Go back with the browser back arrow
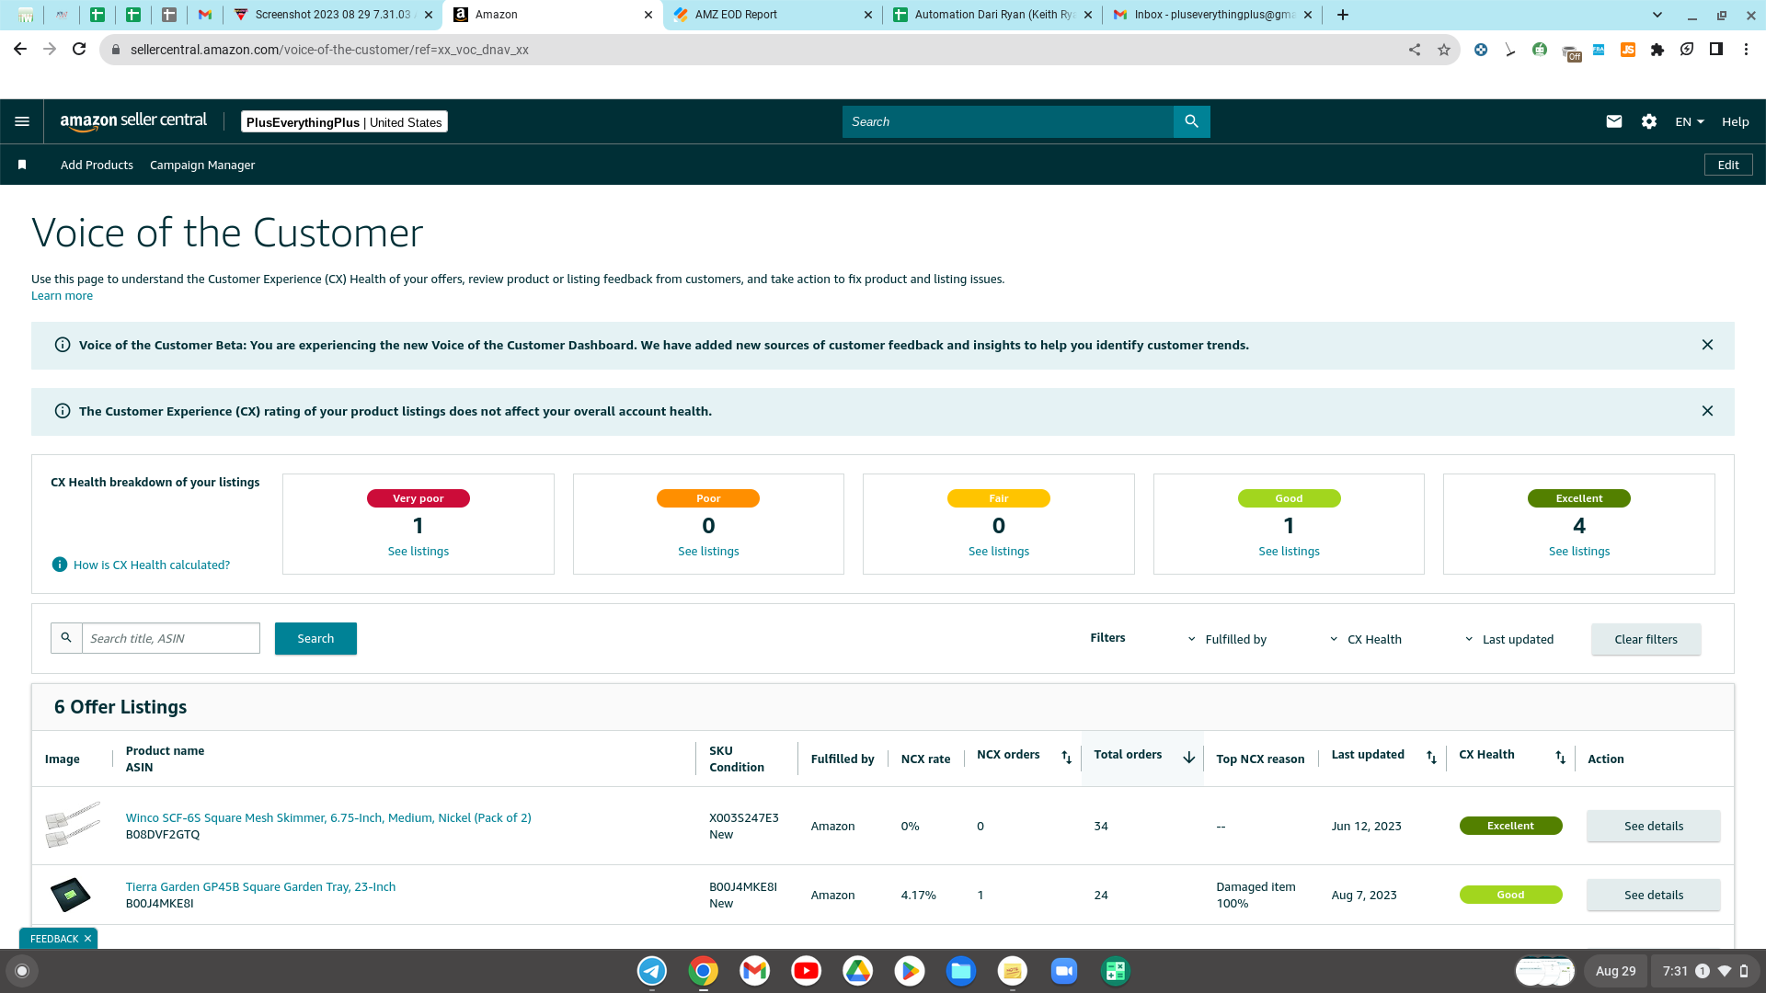The width and height of the screenshot is (1766, 993). [20, 50]
